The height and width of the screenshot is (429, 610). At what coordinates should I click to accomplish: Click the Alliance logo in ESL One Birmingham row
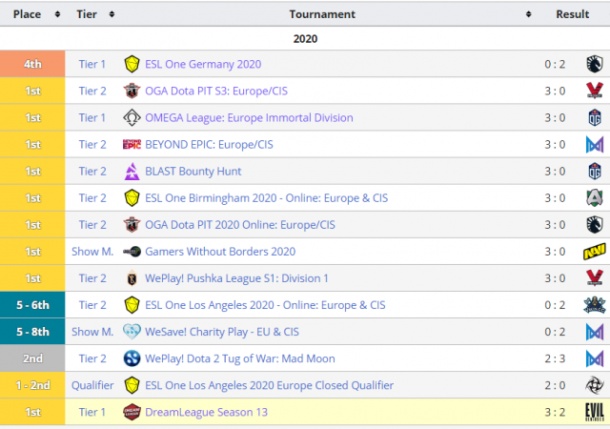594,198
